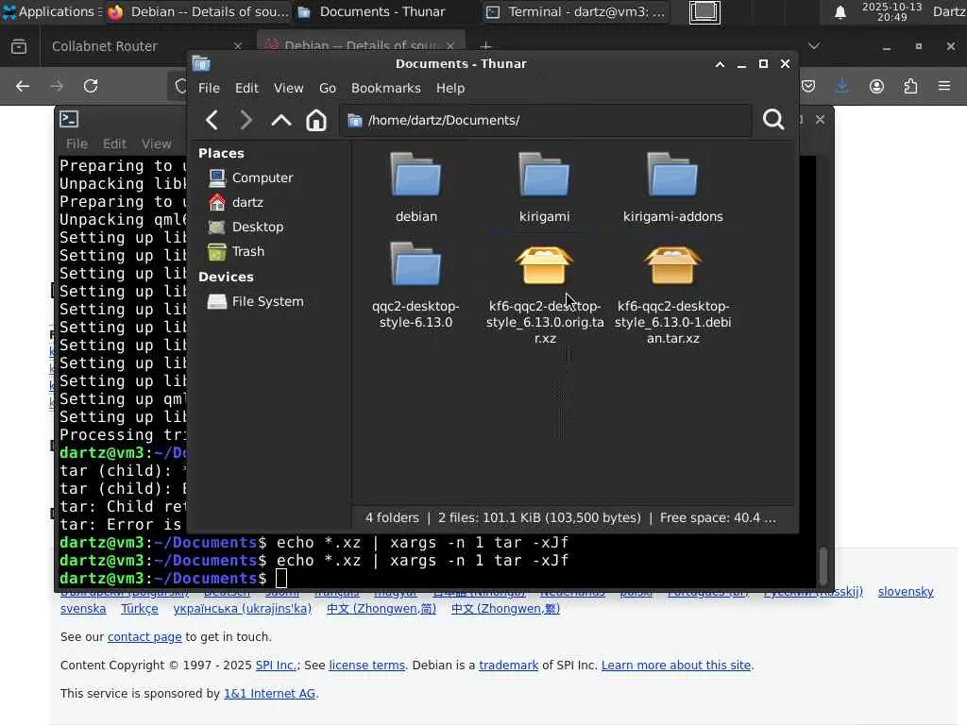Go back in Thunar navigation
Screen dimensions: 967x725
tap(212, 120)
